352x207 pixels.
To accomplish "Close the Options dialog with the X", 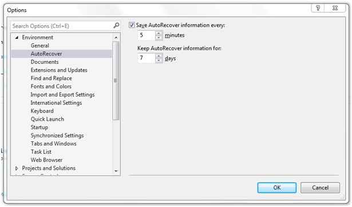I will pyautogui.click(x=335, y=8).
